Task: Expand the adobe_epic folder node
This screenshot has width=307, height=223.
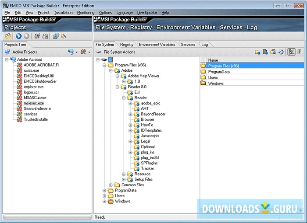Action: [x=130, y=103]
